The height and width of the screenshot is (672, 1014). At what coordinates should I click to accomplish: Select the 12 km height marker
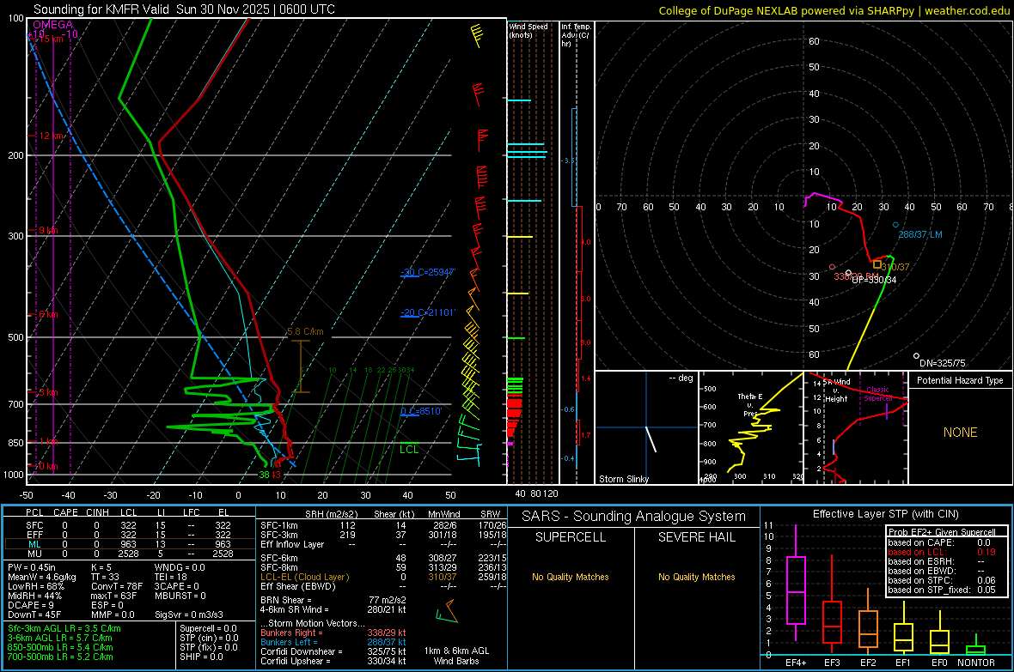pyautogui.click(x=52, y=136)
